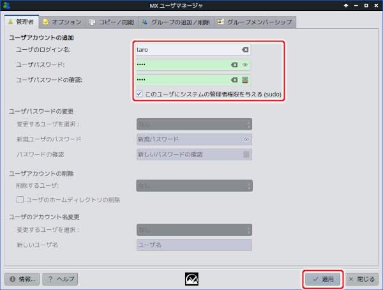This screenshot has height=290, width=383.
Task: Click the clear icon in the user password field
Action: pos(234,65)
